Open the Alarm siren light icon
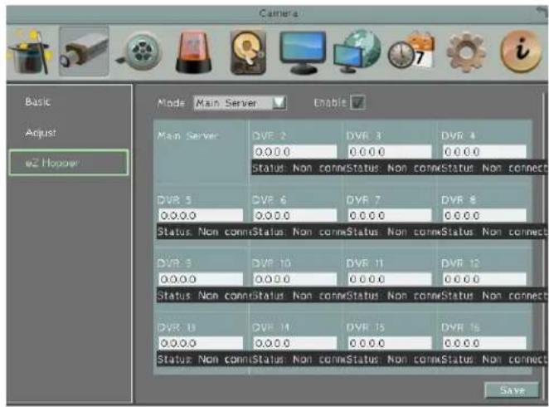Viewport: 549px width, 407px height. 193,52
